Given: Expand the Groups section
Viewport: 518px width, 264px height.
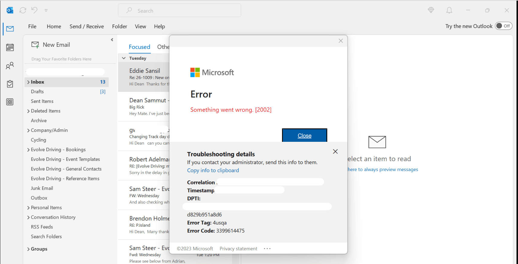Looking at the screenshot, I should point(28,249).
